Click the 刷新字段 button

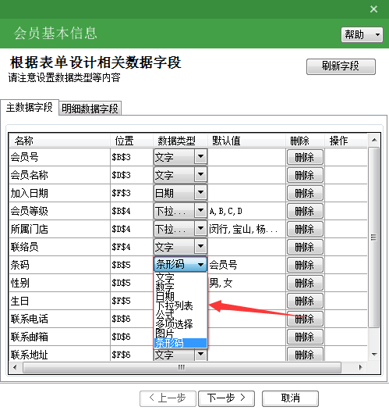341,66
